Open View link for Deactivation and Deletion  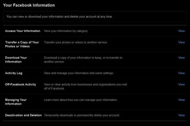click(x=181, y=115)
